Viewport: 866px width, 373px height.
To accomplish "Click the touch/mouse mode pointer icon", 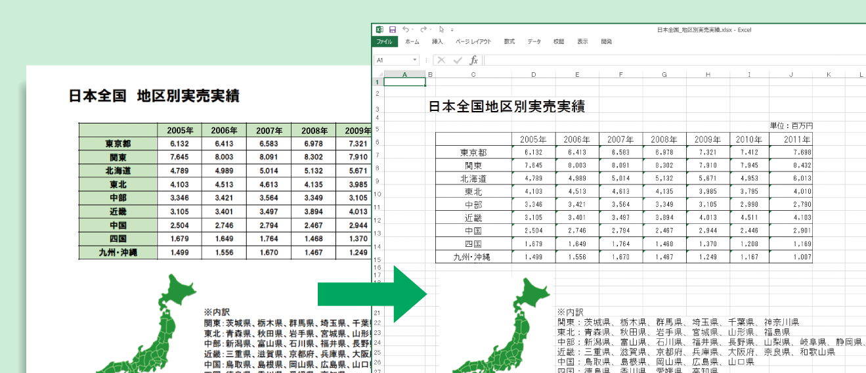I will point(442,30).
